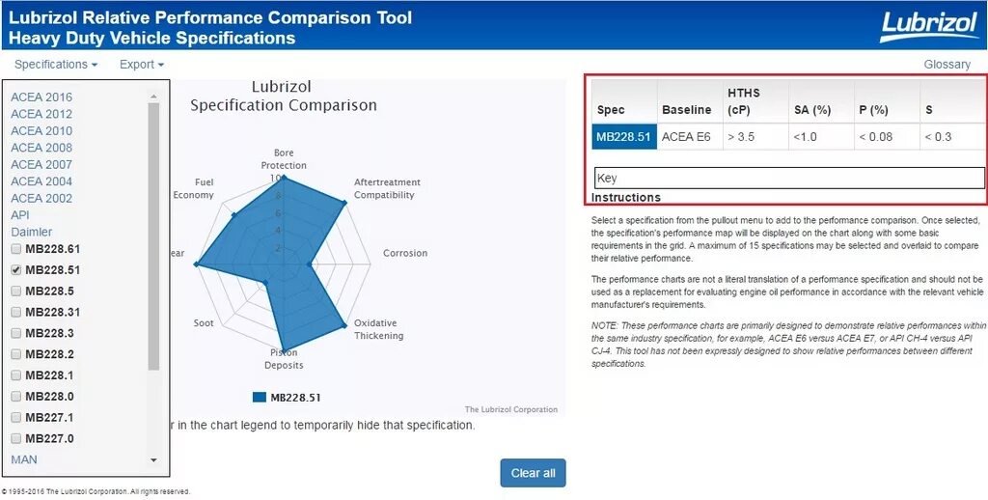This screenshot has height=500, width=988.
Task: Expand the ACEA 2016 specification group
Action: pyautogui.click(x=41, y=97)
